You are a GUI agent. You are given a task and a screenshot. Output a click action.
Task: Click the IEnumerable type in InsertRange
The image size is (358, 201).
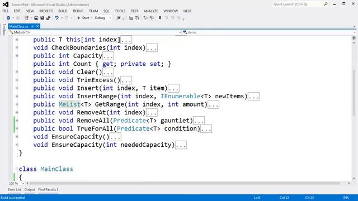point(180,96)
